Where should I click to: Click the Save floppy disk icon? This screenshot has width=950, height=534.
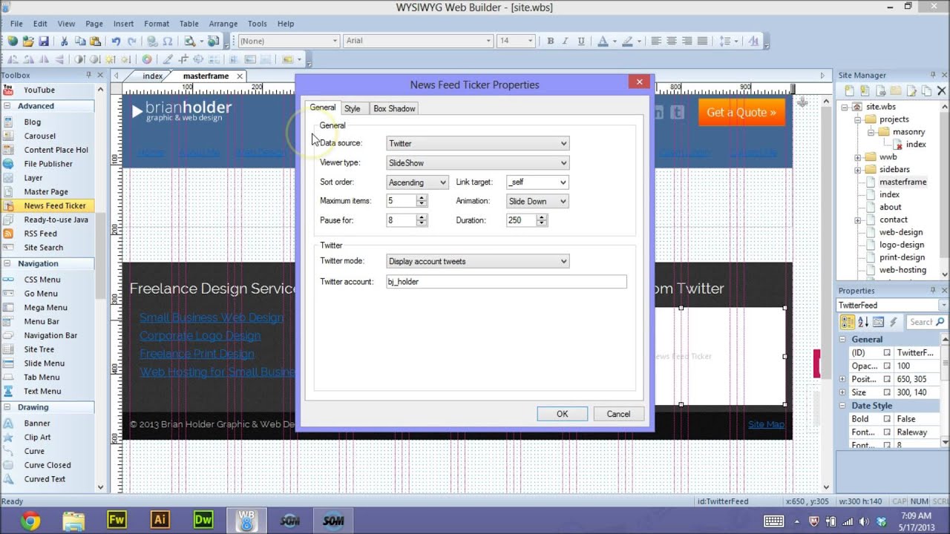tap(44, 42)
